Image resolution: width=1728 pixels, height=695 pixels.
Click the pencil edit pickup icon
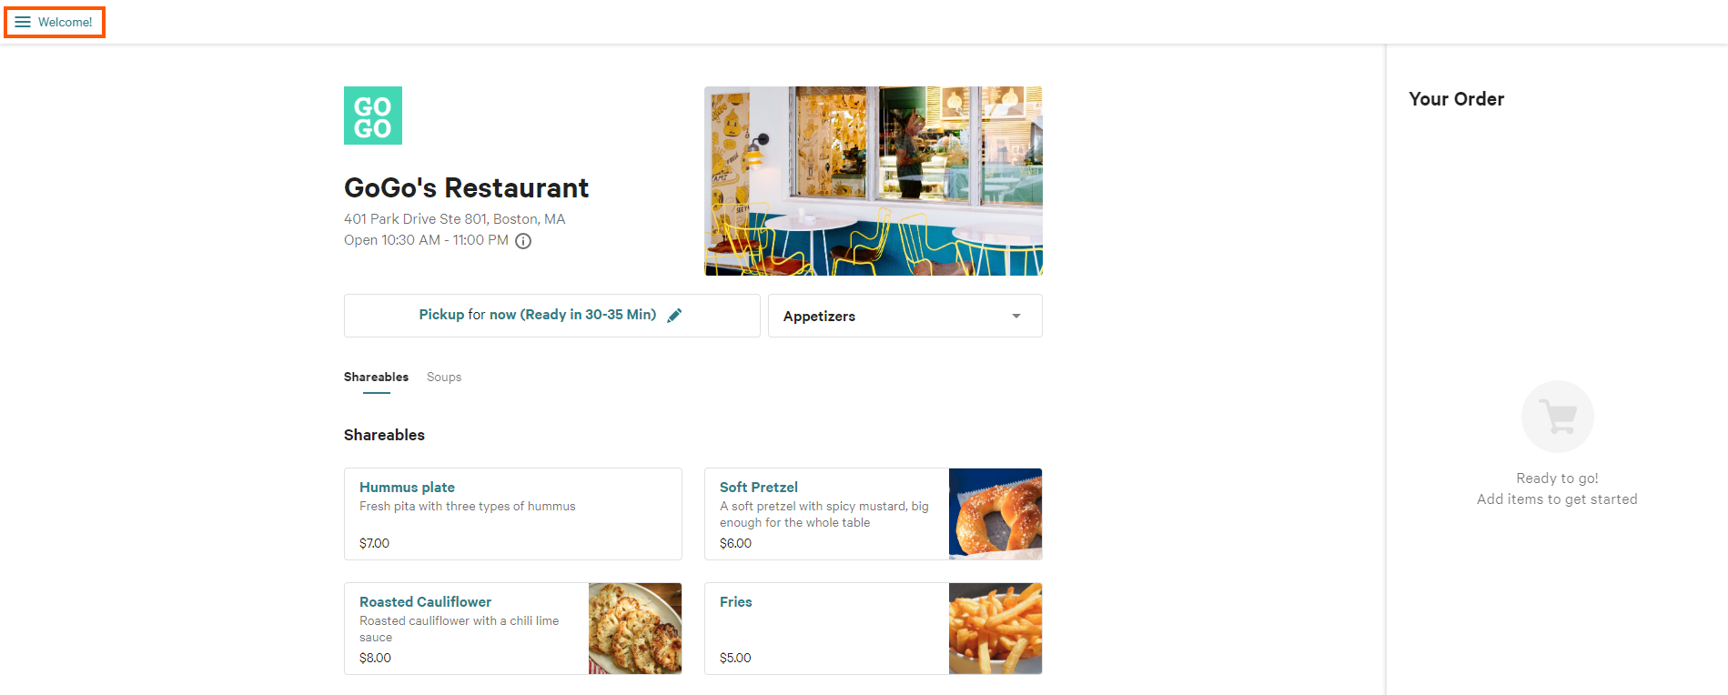[674, 316]
